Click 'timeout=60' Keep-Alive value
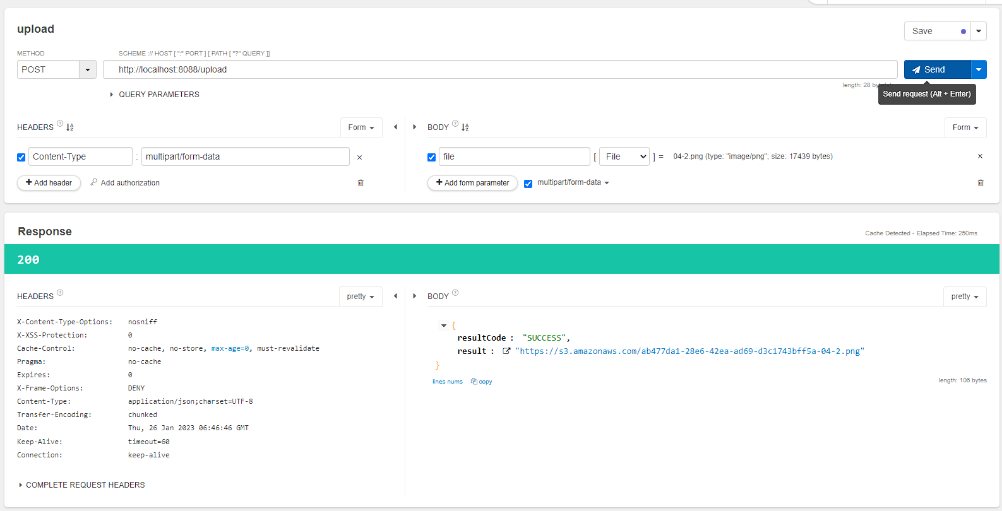Screen dimensions: 1002x511 click(x=149, y=442)
